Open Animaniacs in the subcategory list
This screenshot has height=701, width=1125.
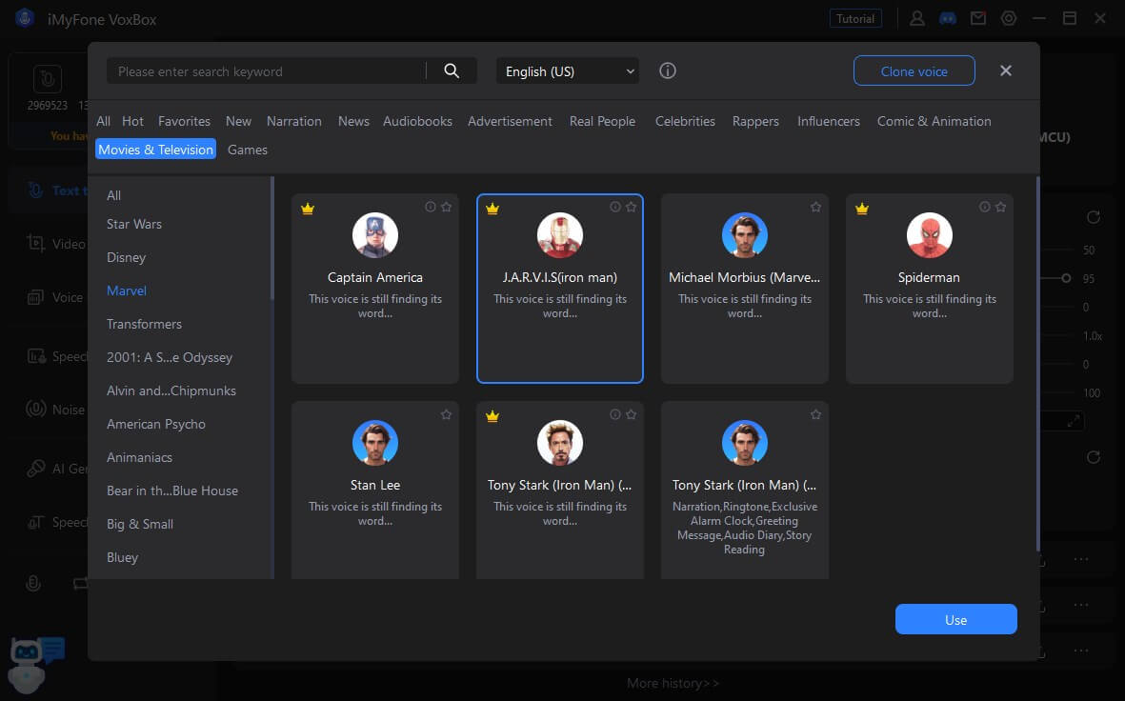(139, 457)
